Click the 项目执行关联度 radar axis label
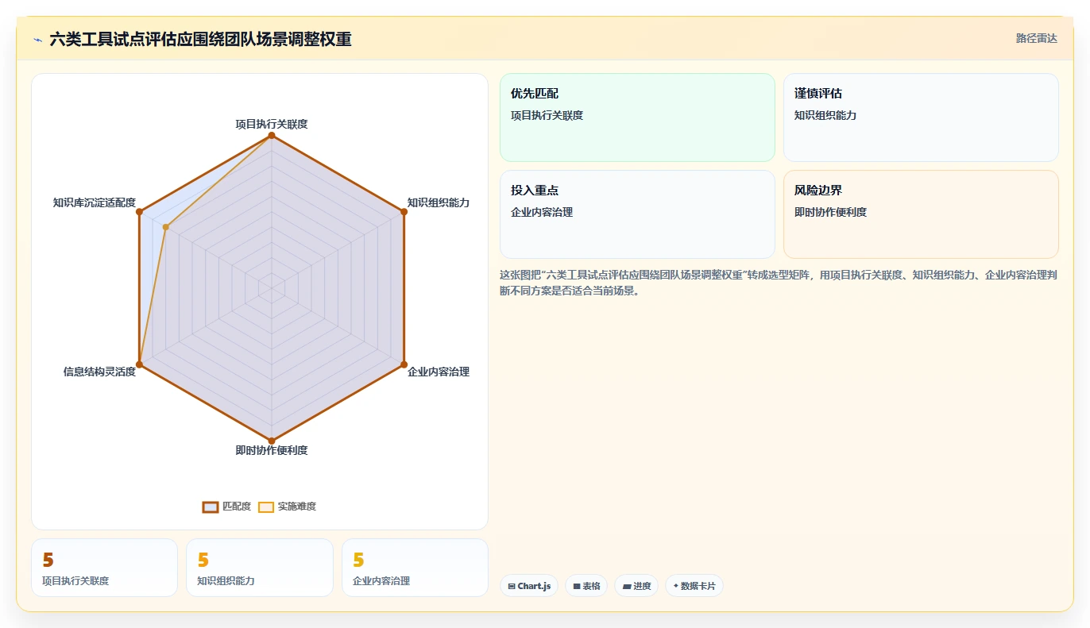The width and height of the screenshot is (1090, 628). 272,124
